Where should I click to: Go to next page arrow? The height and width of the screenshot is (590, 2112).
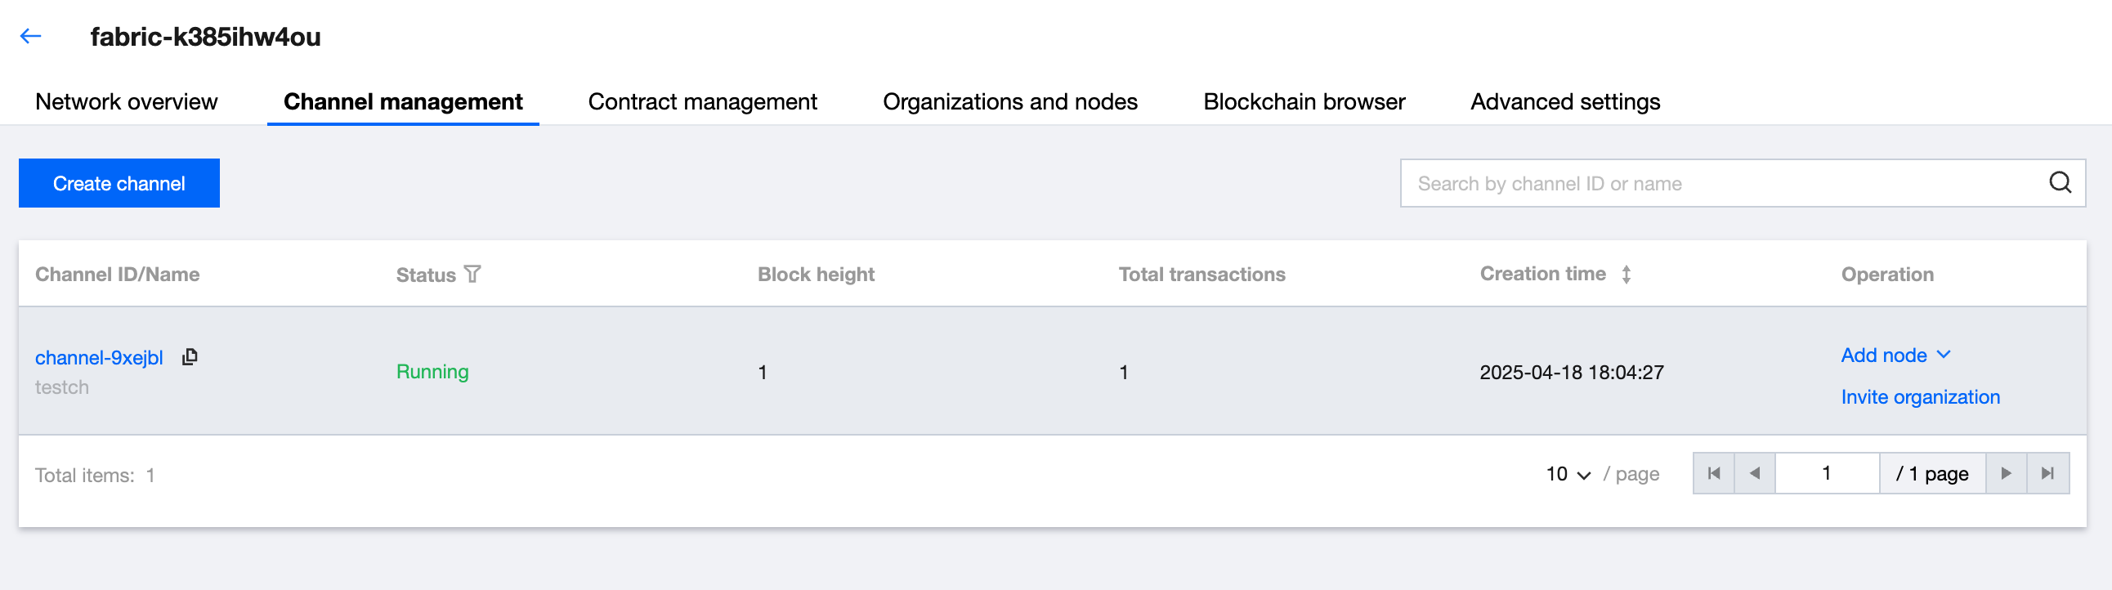[2006, 473]
